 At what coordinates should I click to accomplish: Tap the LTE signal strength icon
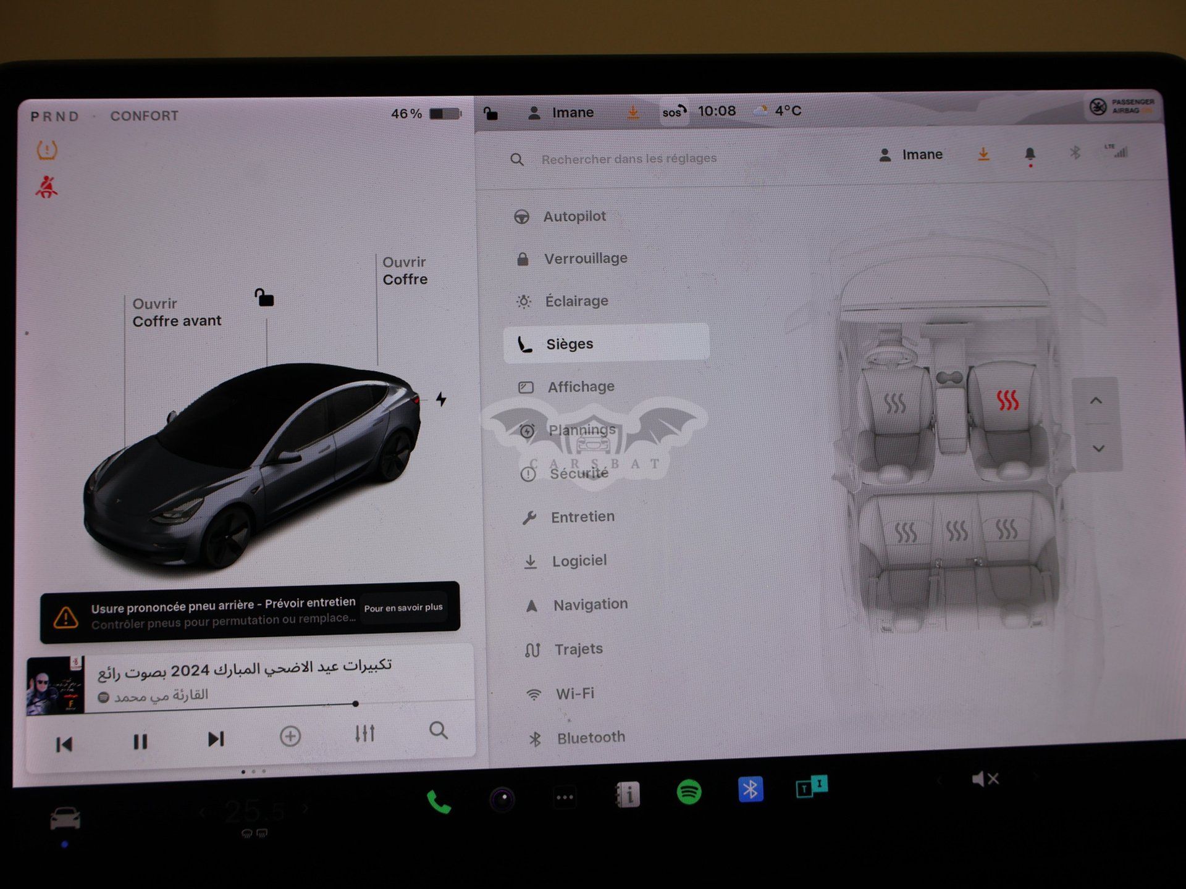click(1117, 151)
